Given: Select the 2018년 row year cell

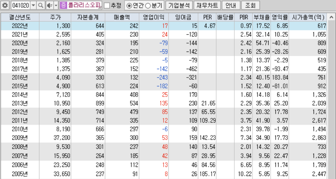Looking at the screenshot, I should (20, 60).
